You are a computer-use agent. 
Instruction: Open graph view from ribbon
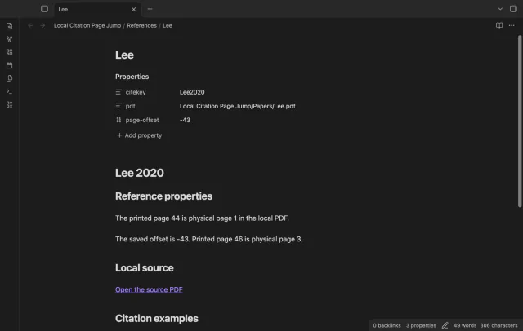9,39
